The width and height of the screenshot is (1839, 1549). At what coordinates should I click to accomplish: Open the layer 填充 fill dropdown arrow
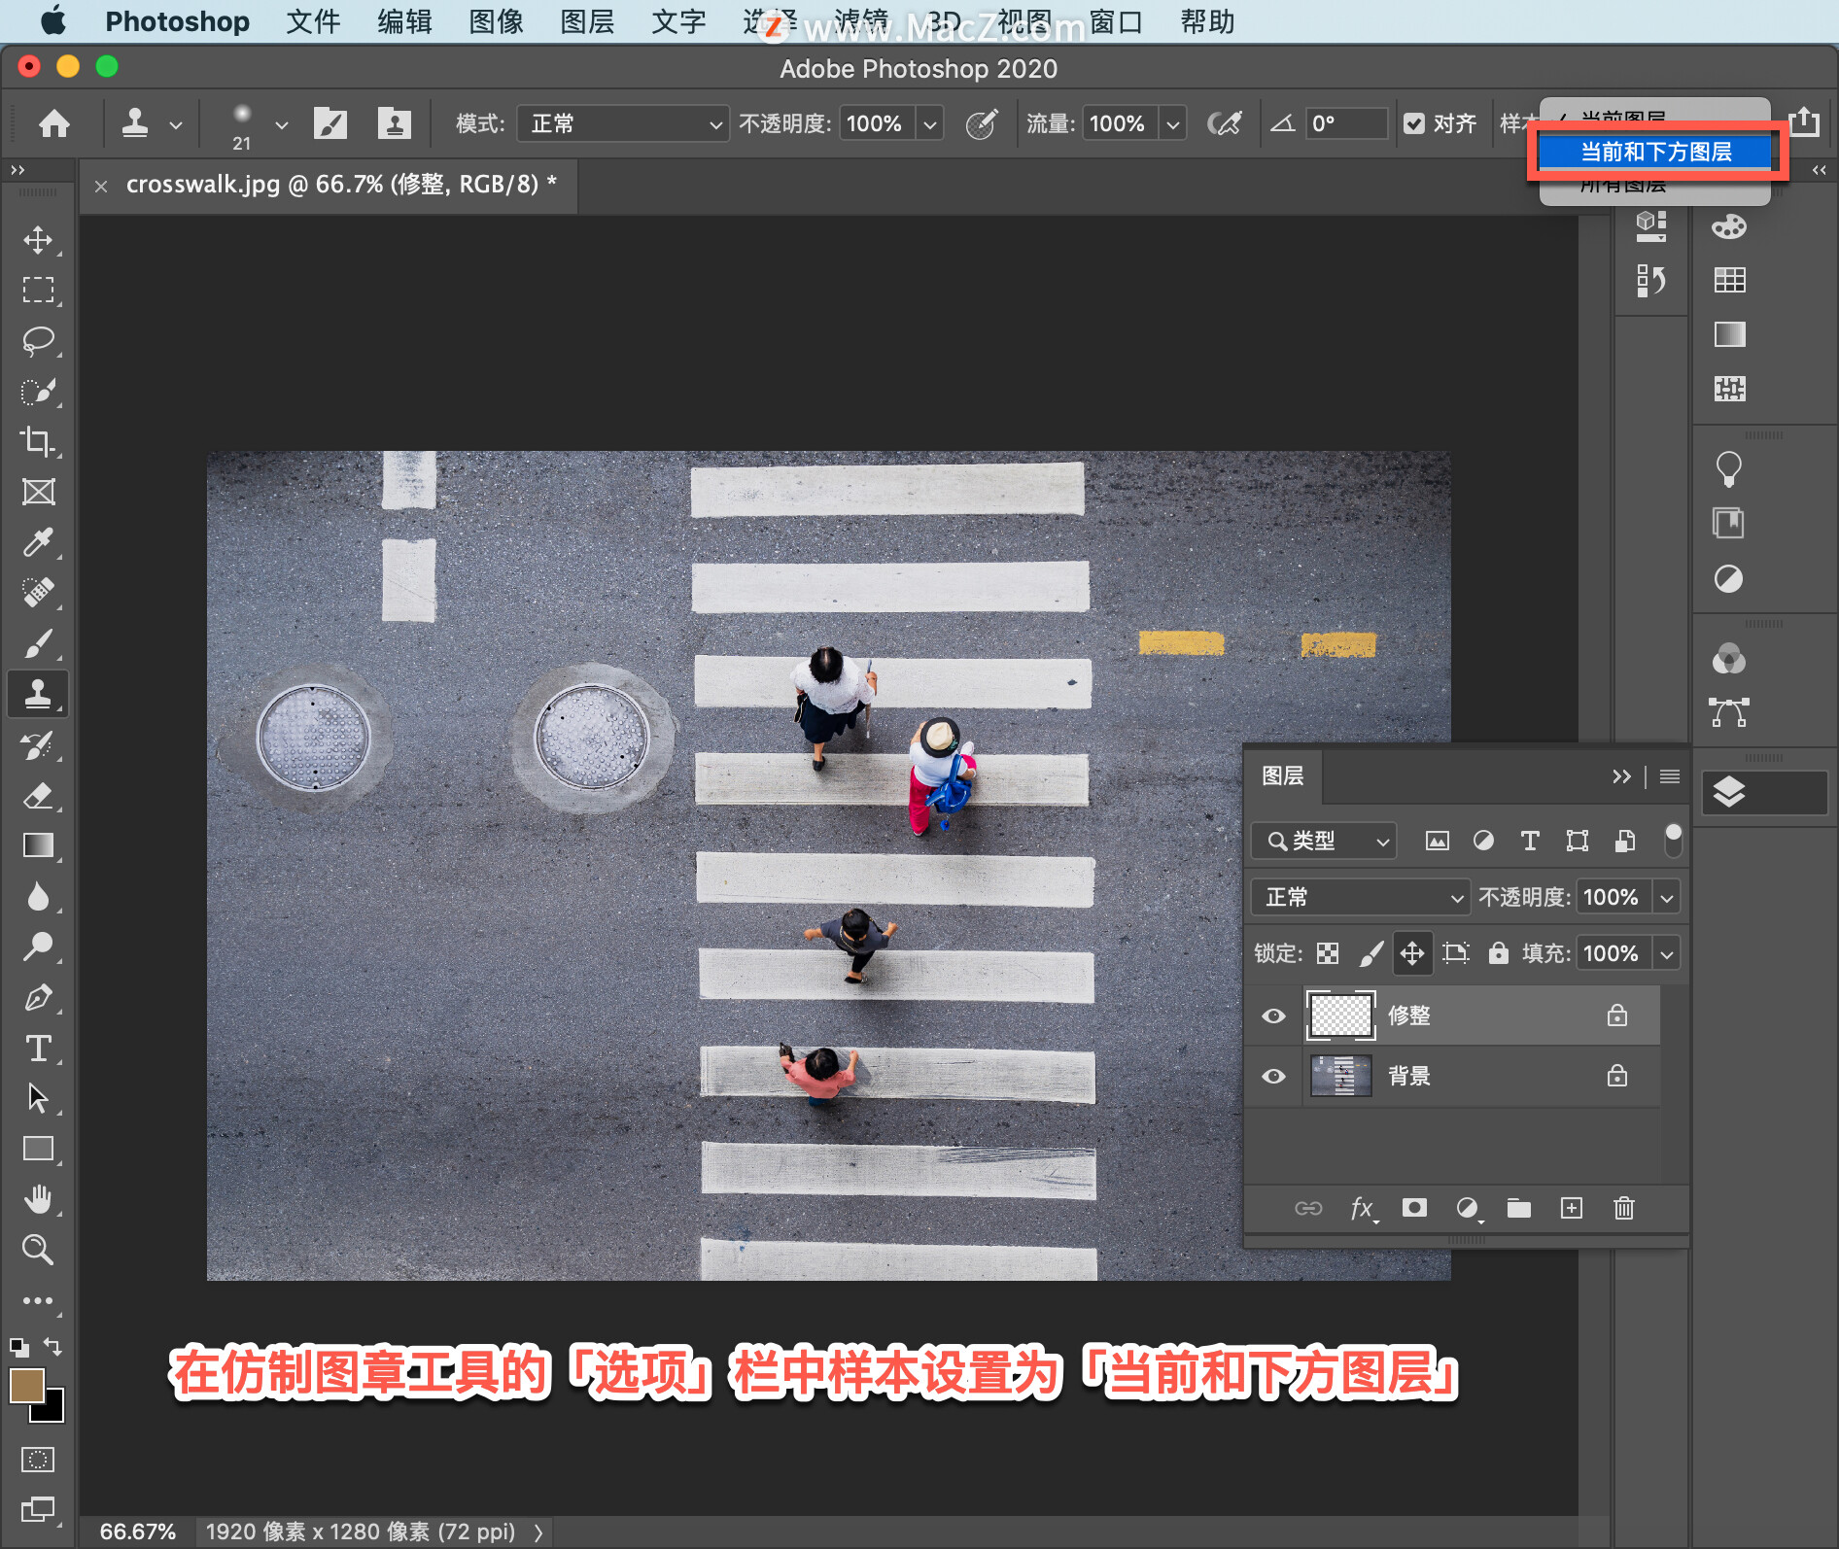(x=1667, y=953)
